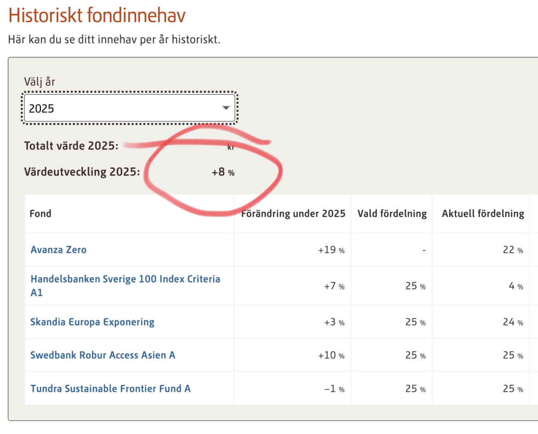This screenshot has width=538, height=434.
Task: Open Swedbank Robur Access Asien A link
Action: [103, 355]
